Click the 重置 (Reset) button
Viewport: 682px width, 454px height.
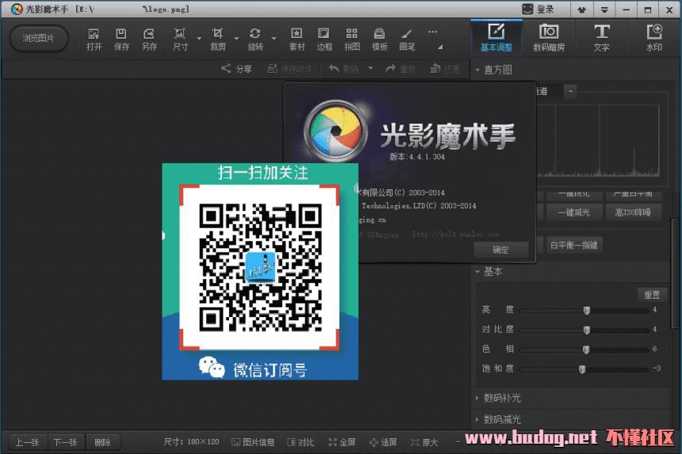click(651, 295)
